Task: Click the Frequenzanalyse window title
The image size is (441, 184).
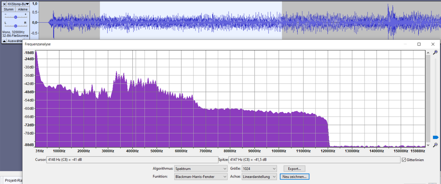Action: (x=38, y=44)
